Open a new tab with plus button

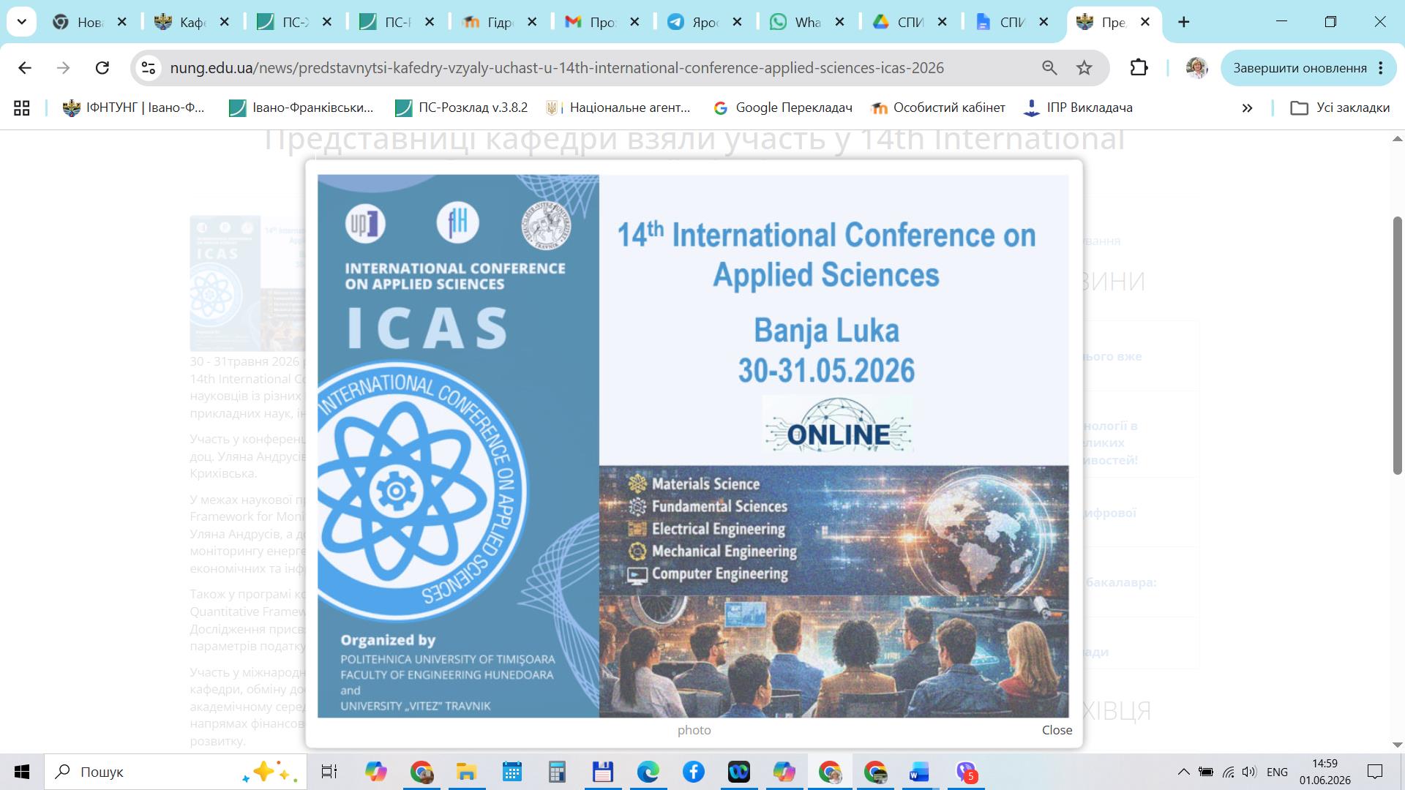click(x=1183, y=22)
